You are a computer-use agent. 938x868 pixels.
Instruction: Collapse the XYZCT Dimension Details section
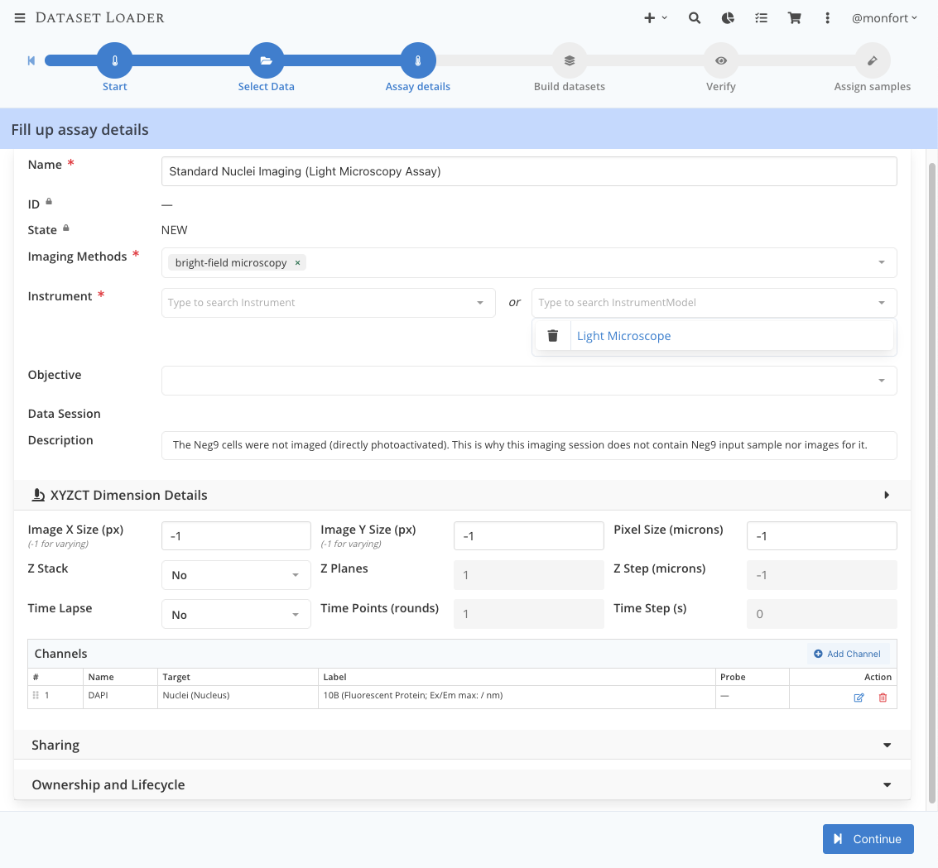(x=887, y=495)
